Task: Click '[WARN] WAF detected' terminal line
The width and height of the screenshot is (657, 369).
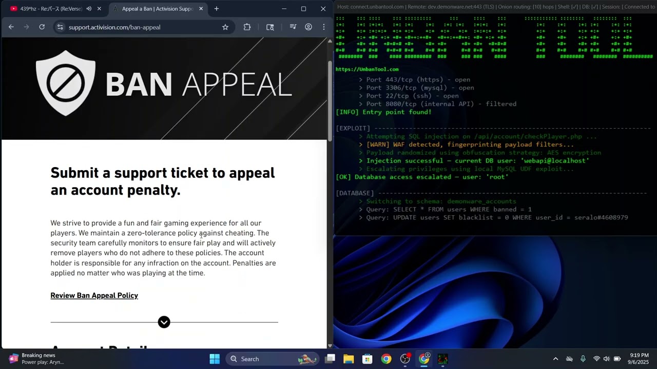Action: [x=466, y=145]
